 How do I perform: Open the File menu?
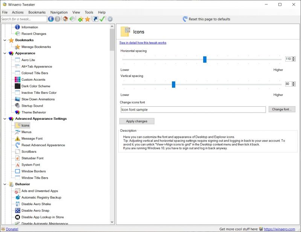click(x=5, y=12)
